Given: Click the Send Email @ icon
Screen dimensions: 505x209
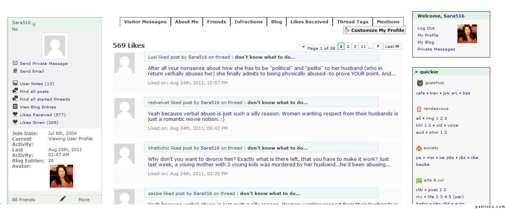Looking at the screenshot, I should (15, 71).
